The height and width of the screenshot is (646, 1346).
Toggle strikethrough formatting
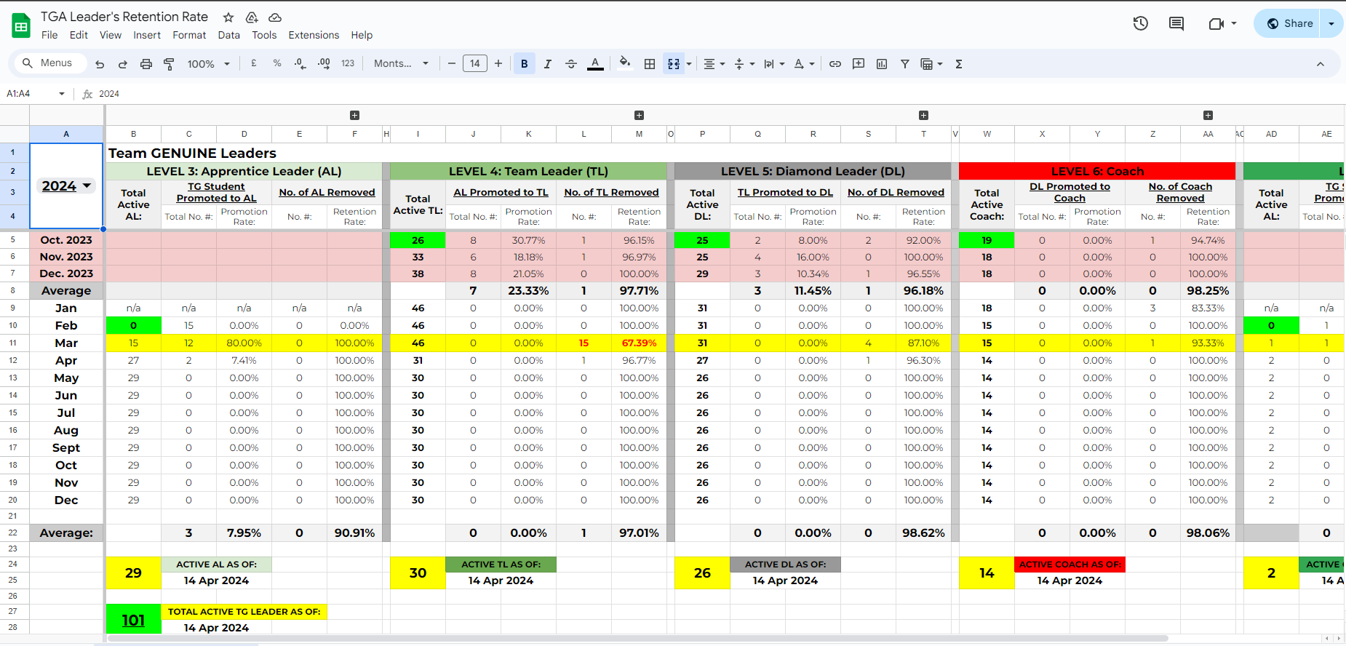click(x=571, y=64)
